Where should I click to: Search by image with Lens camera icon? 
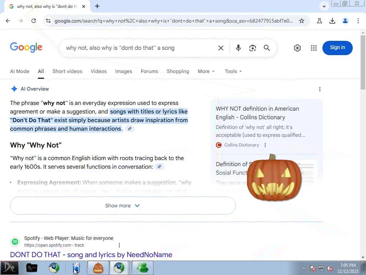click(253, 48)
